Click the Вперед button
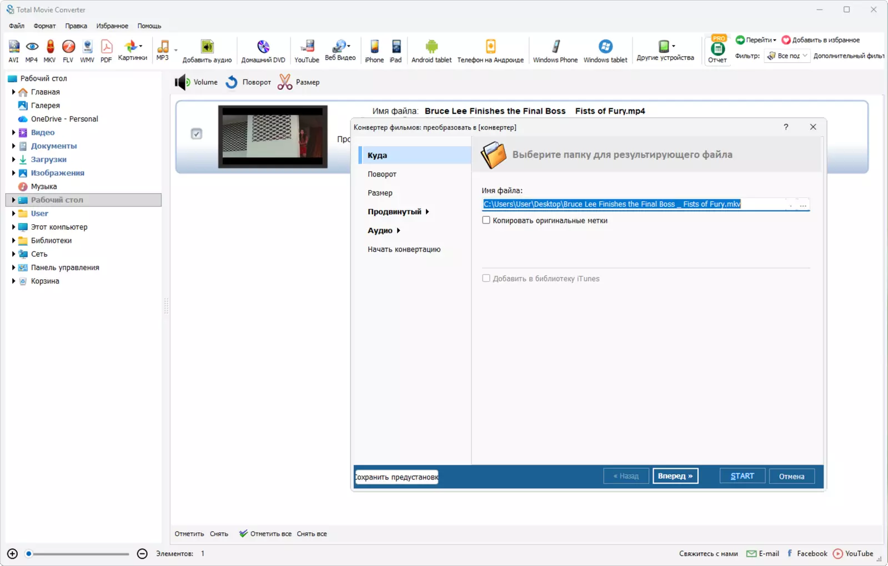 675,476
